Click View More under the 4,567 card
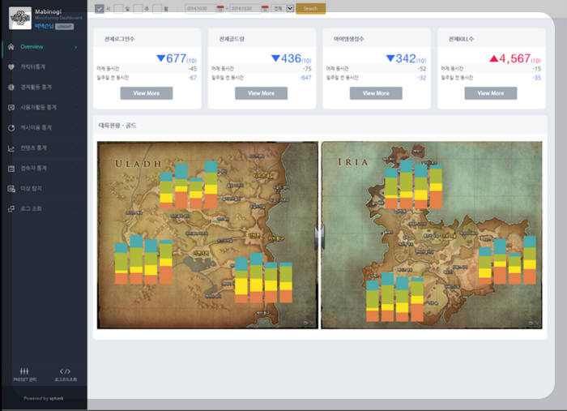This screenshot has height=411, width=567. tap(491, 93)
